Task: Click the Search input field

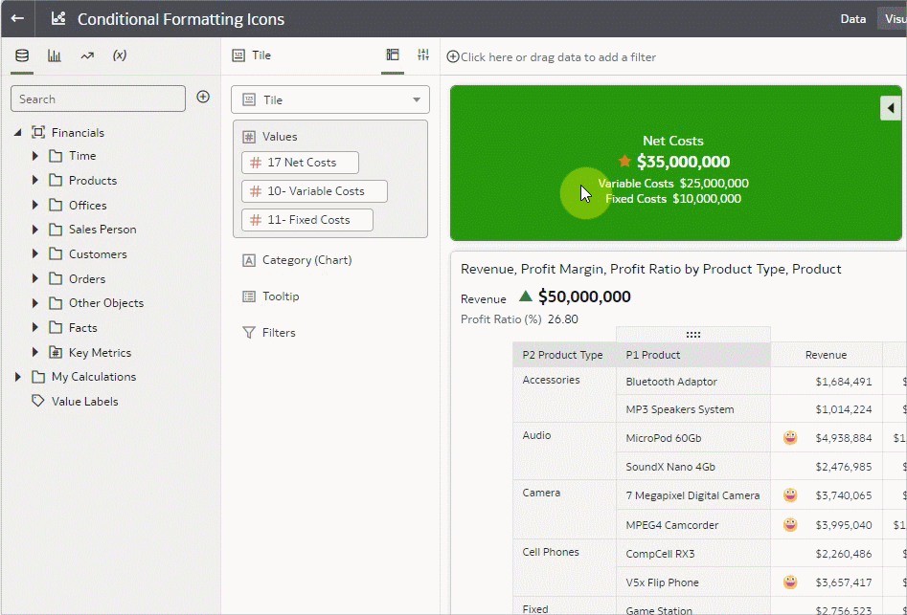Action: [99, 99]
